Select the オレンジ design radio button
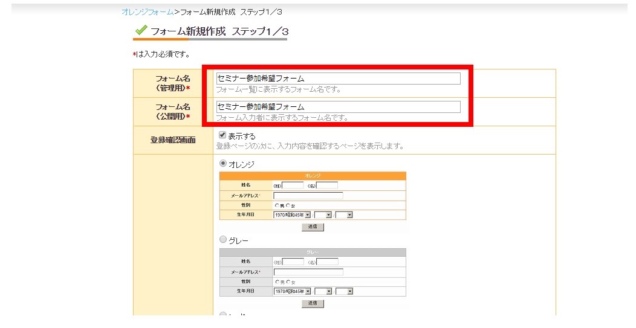 pos(223,164)
